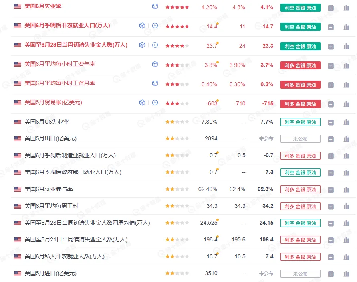This screenshot has width=357, height=282.
Task: Open chart icon for 美国6月季调后非农就业人口
Action: [x=346, y=27]
